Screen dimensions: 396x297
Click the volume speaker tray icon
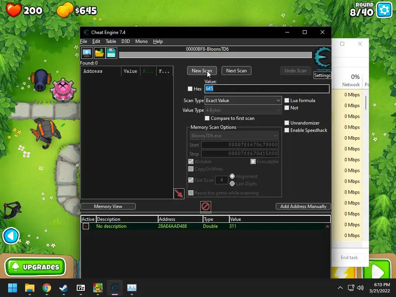click(x=360, y=288)
